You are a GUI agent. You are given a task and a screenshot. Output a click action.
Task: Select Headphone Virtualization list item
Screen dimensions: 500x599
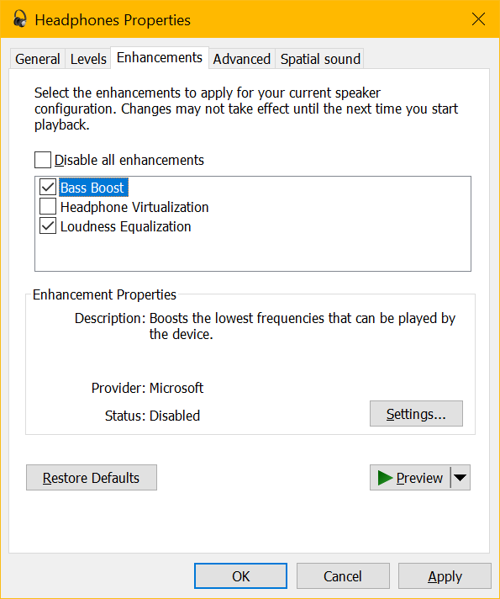134,207
